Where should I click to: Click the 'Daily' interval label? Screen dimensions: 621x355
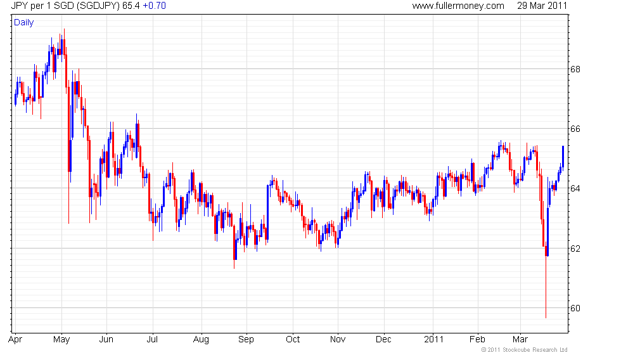[24, 23]
